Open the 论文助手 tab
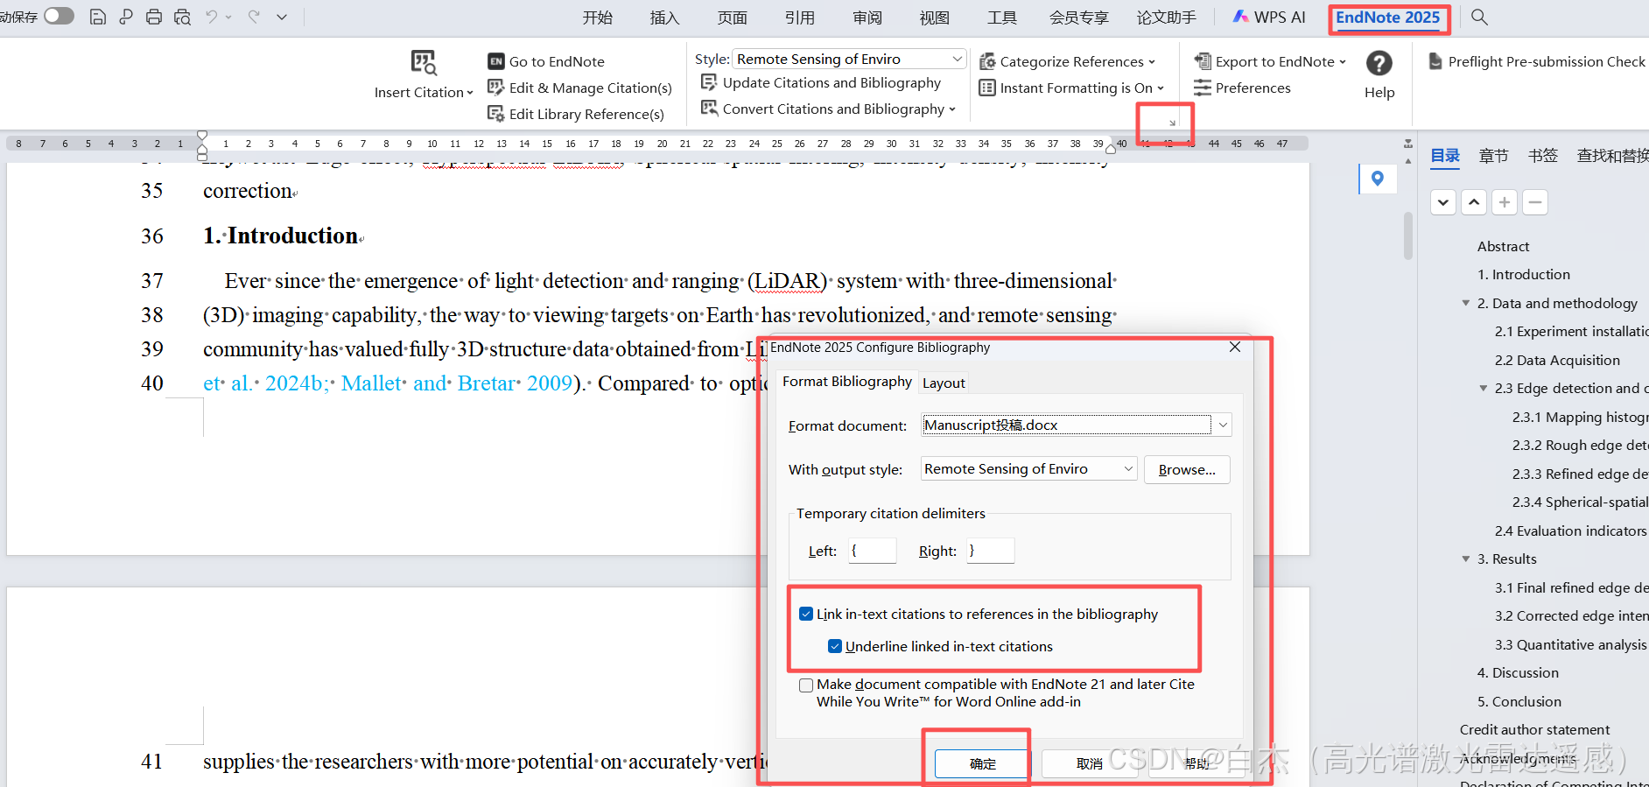1649x787 pixels. coord(1166,18)
